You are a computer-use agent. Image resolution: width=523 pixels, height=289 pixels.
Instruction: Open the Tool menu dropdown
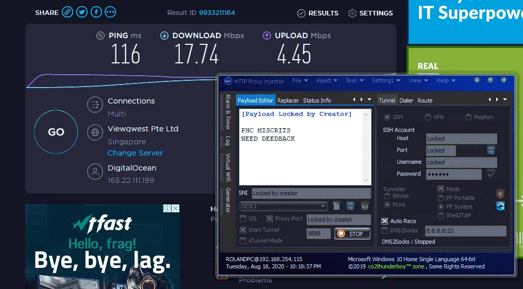click(354, 80)
